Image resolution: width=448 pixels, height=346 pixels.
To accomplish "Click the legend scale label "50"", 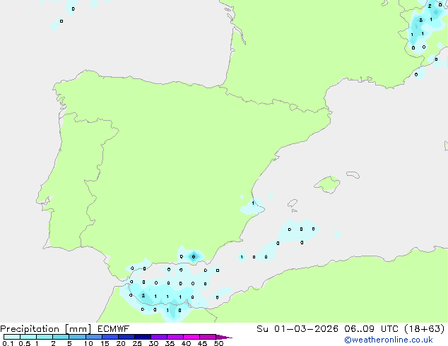I will 218,343.
